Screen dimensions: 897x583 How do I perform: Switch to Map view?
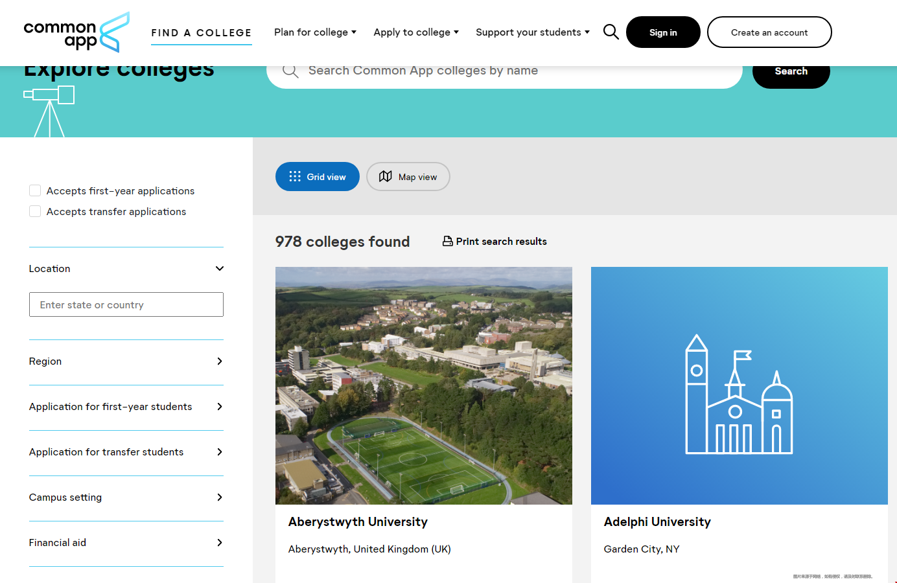408,177
